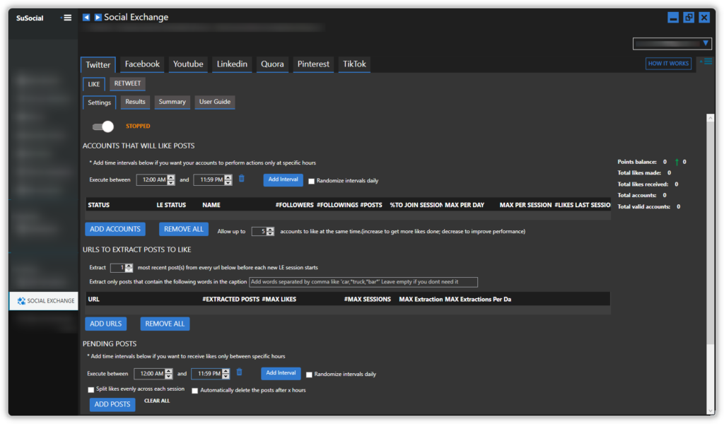Delete the accounts time interval with trash icon
This screenshot has width=724, height=424.
pos(242,179)
